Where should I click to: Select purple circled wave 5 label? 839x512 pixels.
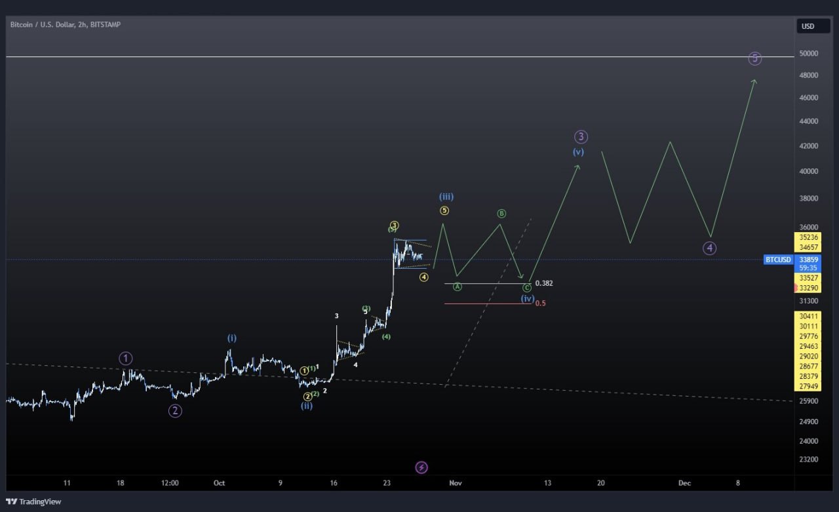(754, 58)
